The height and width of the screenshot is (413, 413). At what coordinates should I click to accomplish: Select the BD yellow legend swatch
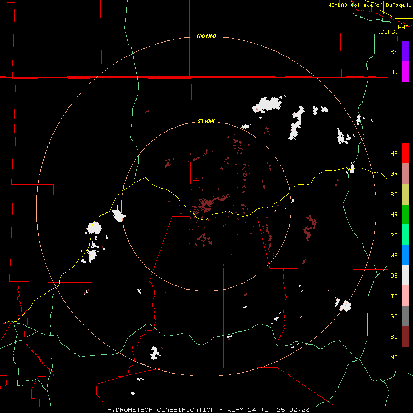pos(405,195)
